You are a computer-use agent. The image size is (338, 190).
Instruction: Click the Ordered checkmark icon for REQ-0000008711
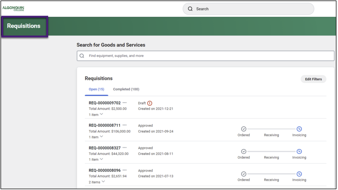coord(244,129)
